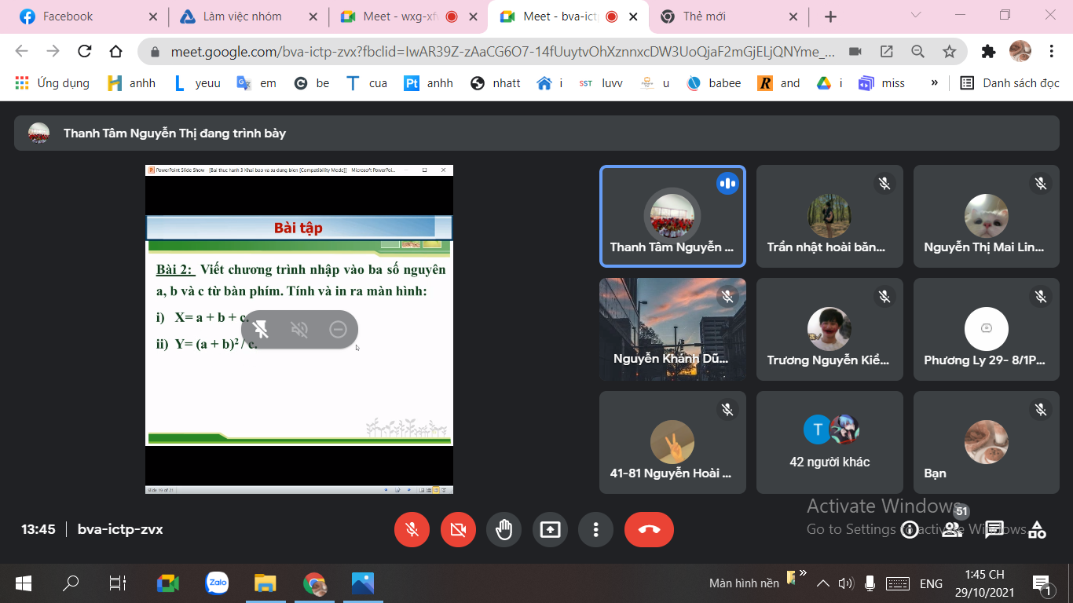The image size is (1073, 603).
Task: Select Trần nhật hoài bản participant tile
Action: click(829, 216)
